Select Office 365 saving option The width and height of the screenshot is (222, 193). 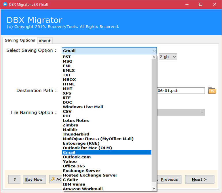(x=107, y=166)
